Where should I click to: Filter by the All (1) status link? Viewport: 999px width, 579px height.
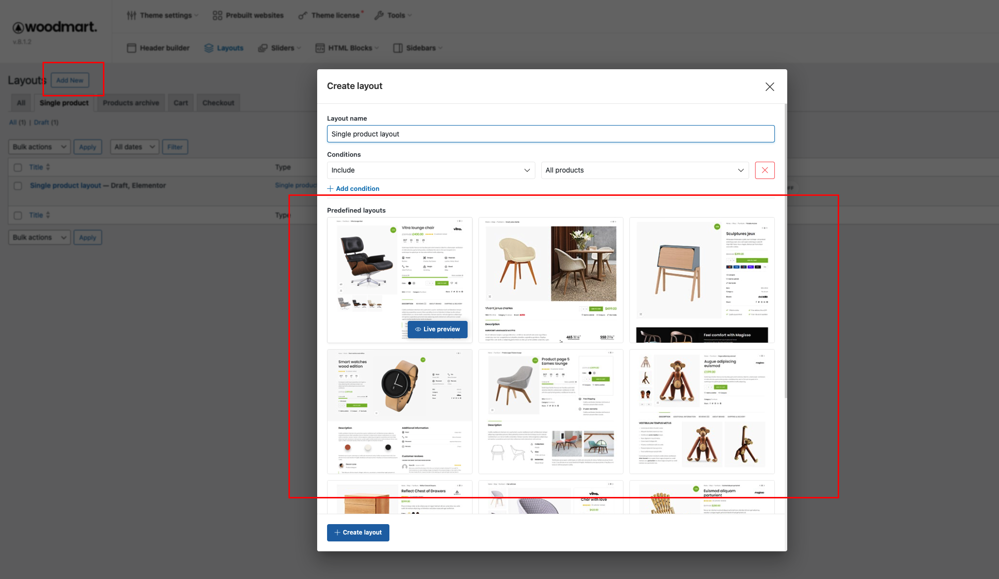pyautogui.click(x=17, y=122)
